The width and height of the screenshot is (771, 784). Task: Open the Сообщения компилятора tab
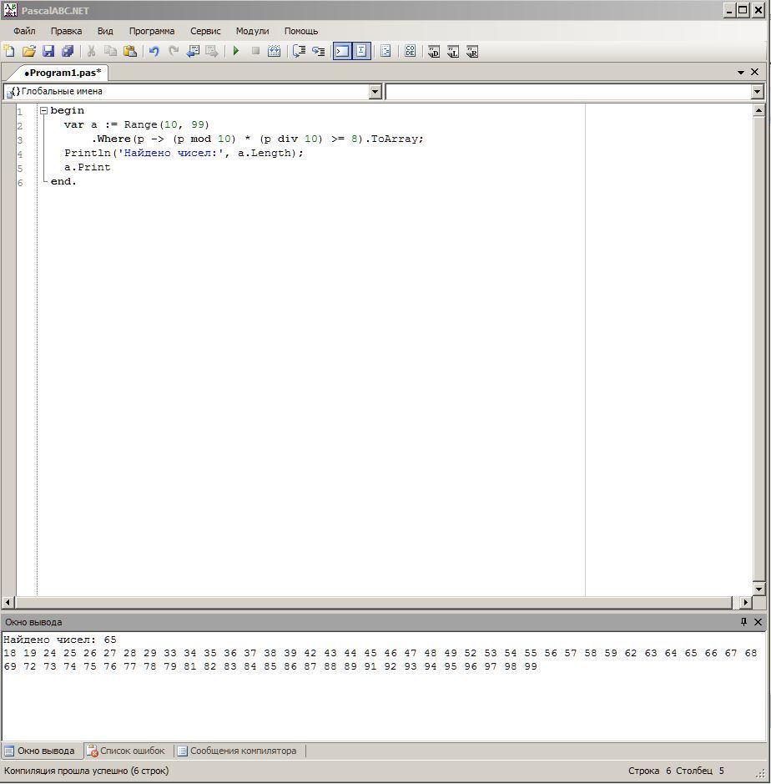click(x=236, y=751)
